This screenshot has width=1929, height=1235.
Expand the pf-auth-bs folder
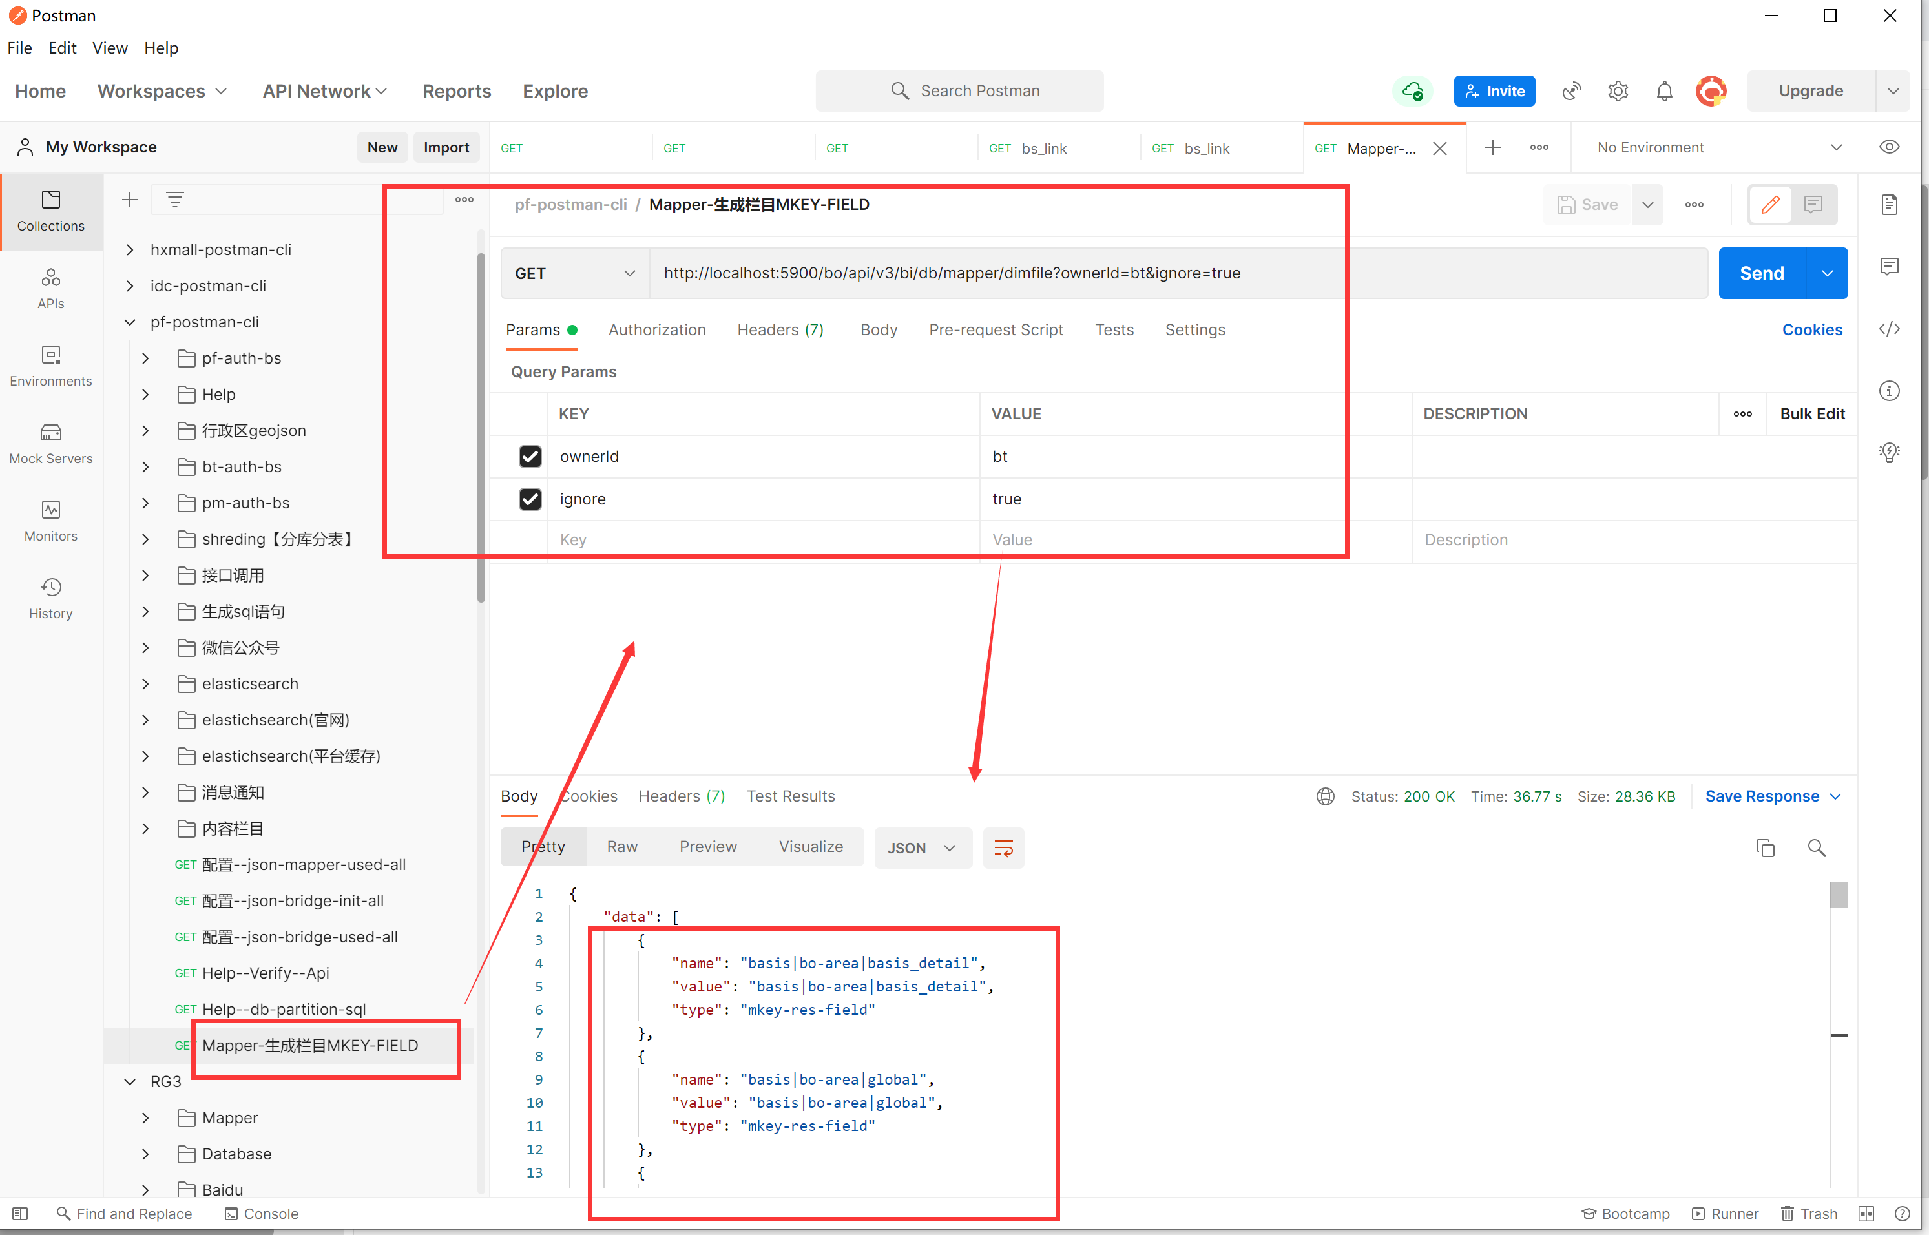(145, 358)
